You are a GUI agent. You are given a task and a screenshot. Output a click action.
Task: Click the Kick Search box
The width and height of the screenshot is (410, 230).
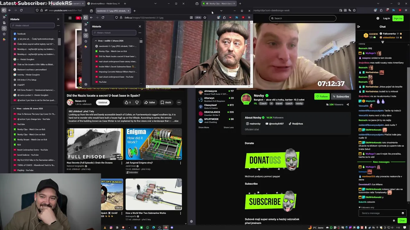pos(303,18)
